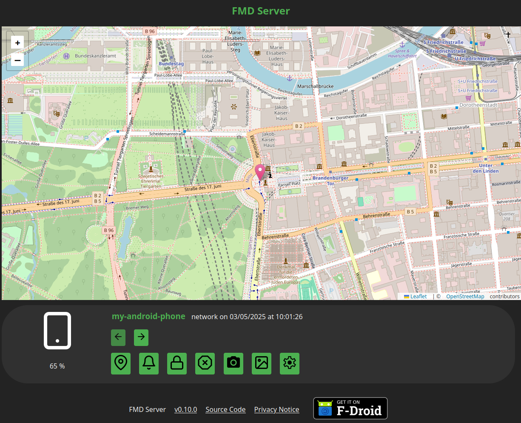
Task: Show previous location with left arrow
Action: [118, 337]
